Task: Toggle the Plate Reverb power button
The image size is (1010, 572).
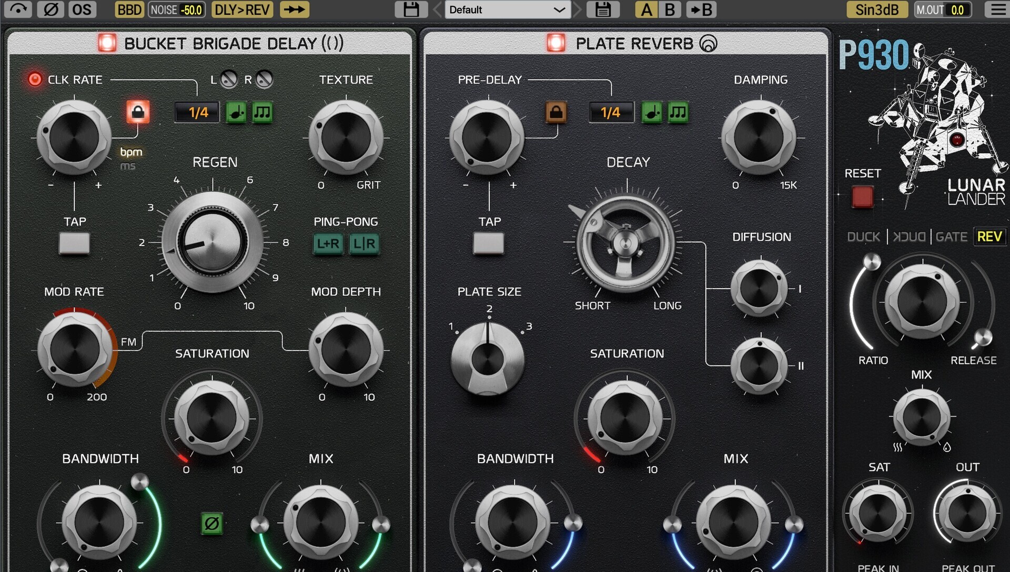Action: pos(556,43)
